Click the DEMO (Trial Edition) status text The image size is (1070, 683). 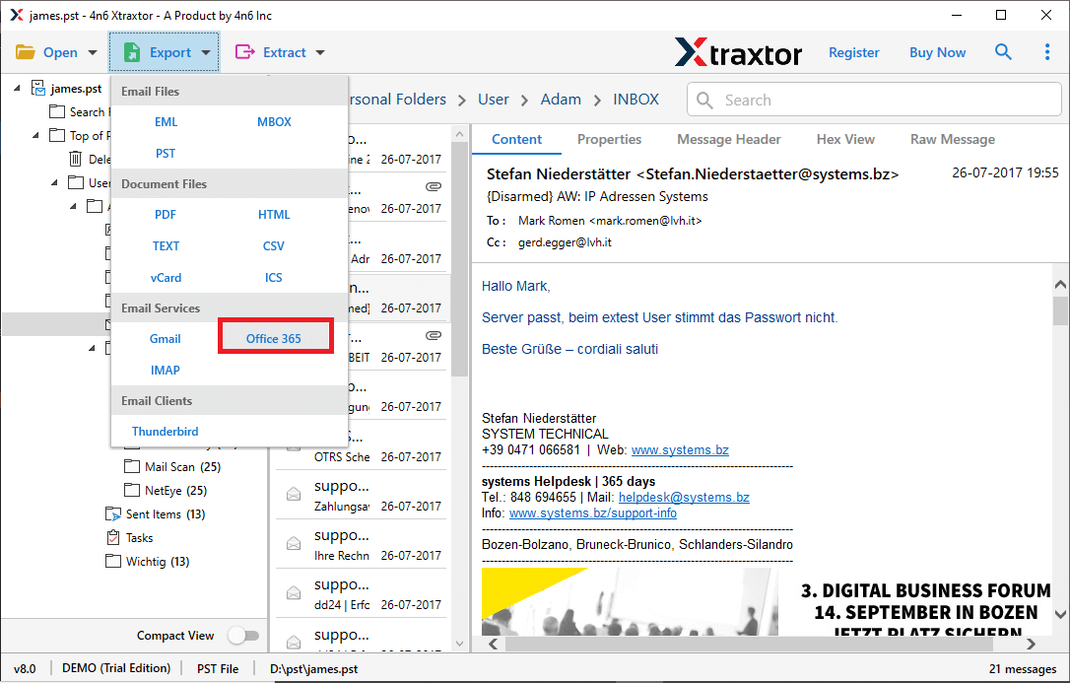116,668
